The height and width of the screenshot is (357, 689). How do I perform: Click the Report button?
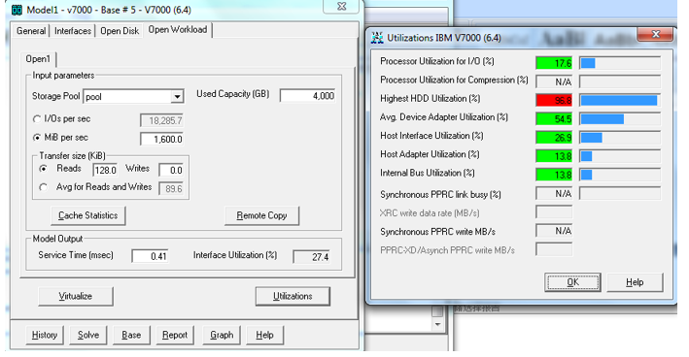click(175, 335)
